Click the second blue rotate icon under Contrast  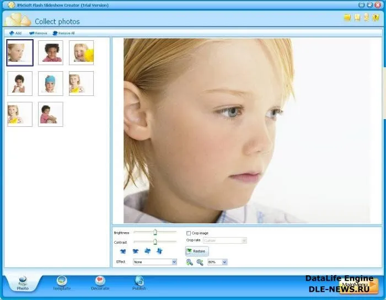click(x=136, y=251)
